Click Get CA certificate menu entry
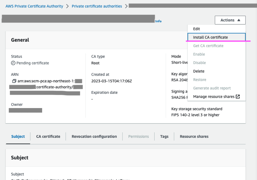Screen dimensions: 257x180 [216, 46]
